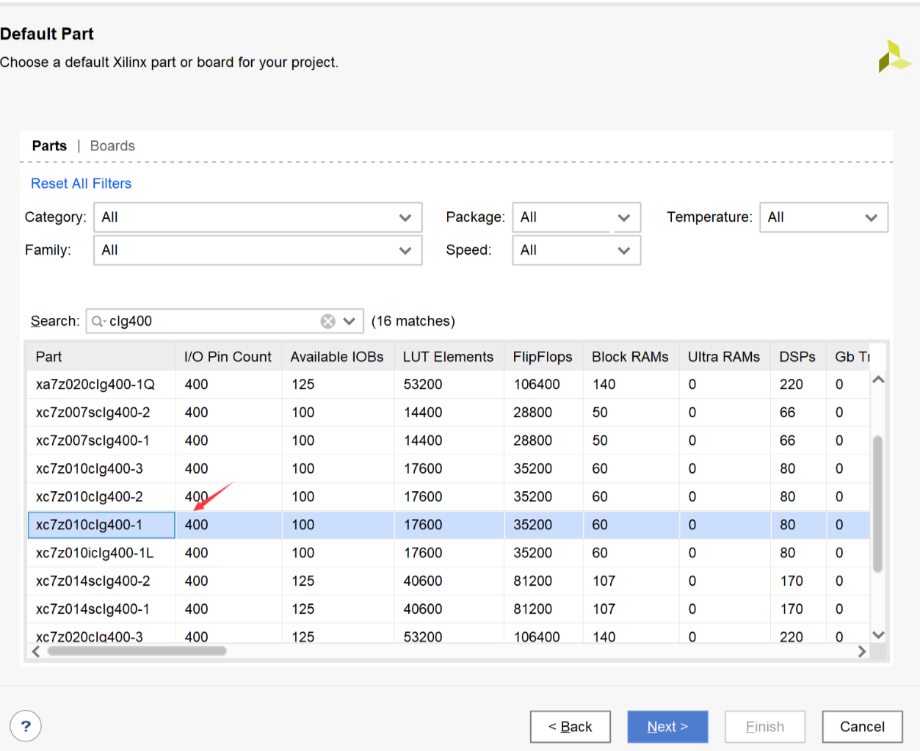The width and height of the screenshot is (920, 751).
Task: Sort by the Part column header
Action: (x=101, y=357)
